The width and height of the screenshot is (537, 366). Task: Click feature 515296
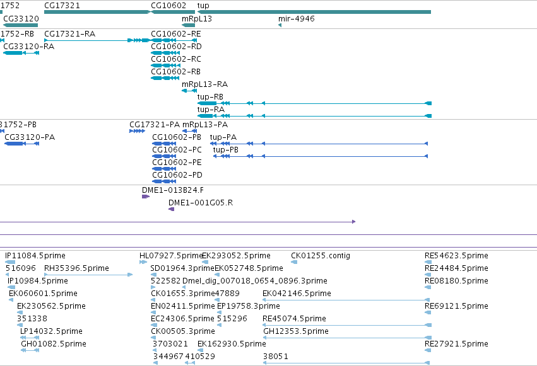tap(219, 326)
